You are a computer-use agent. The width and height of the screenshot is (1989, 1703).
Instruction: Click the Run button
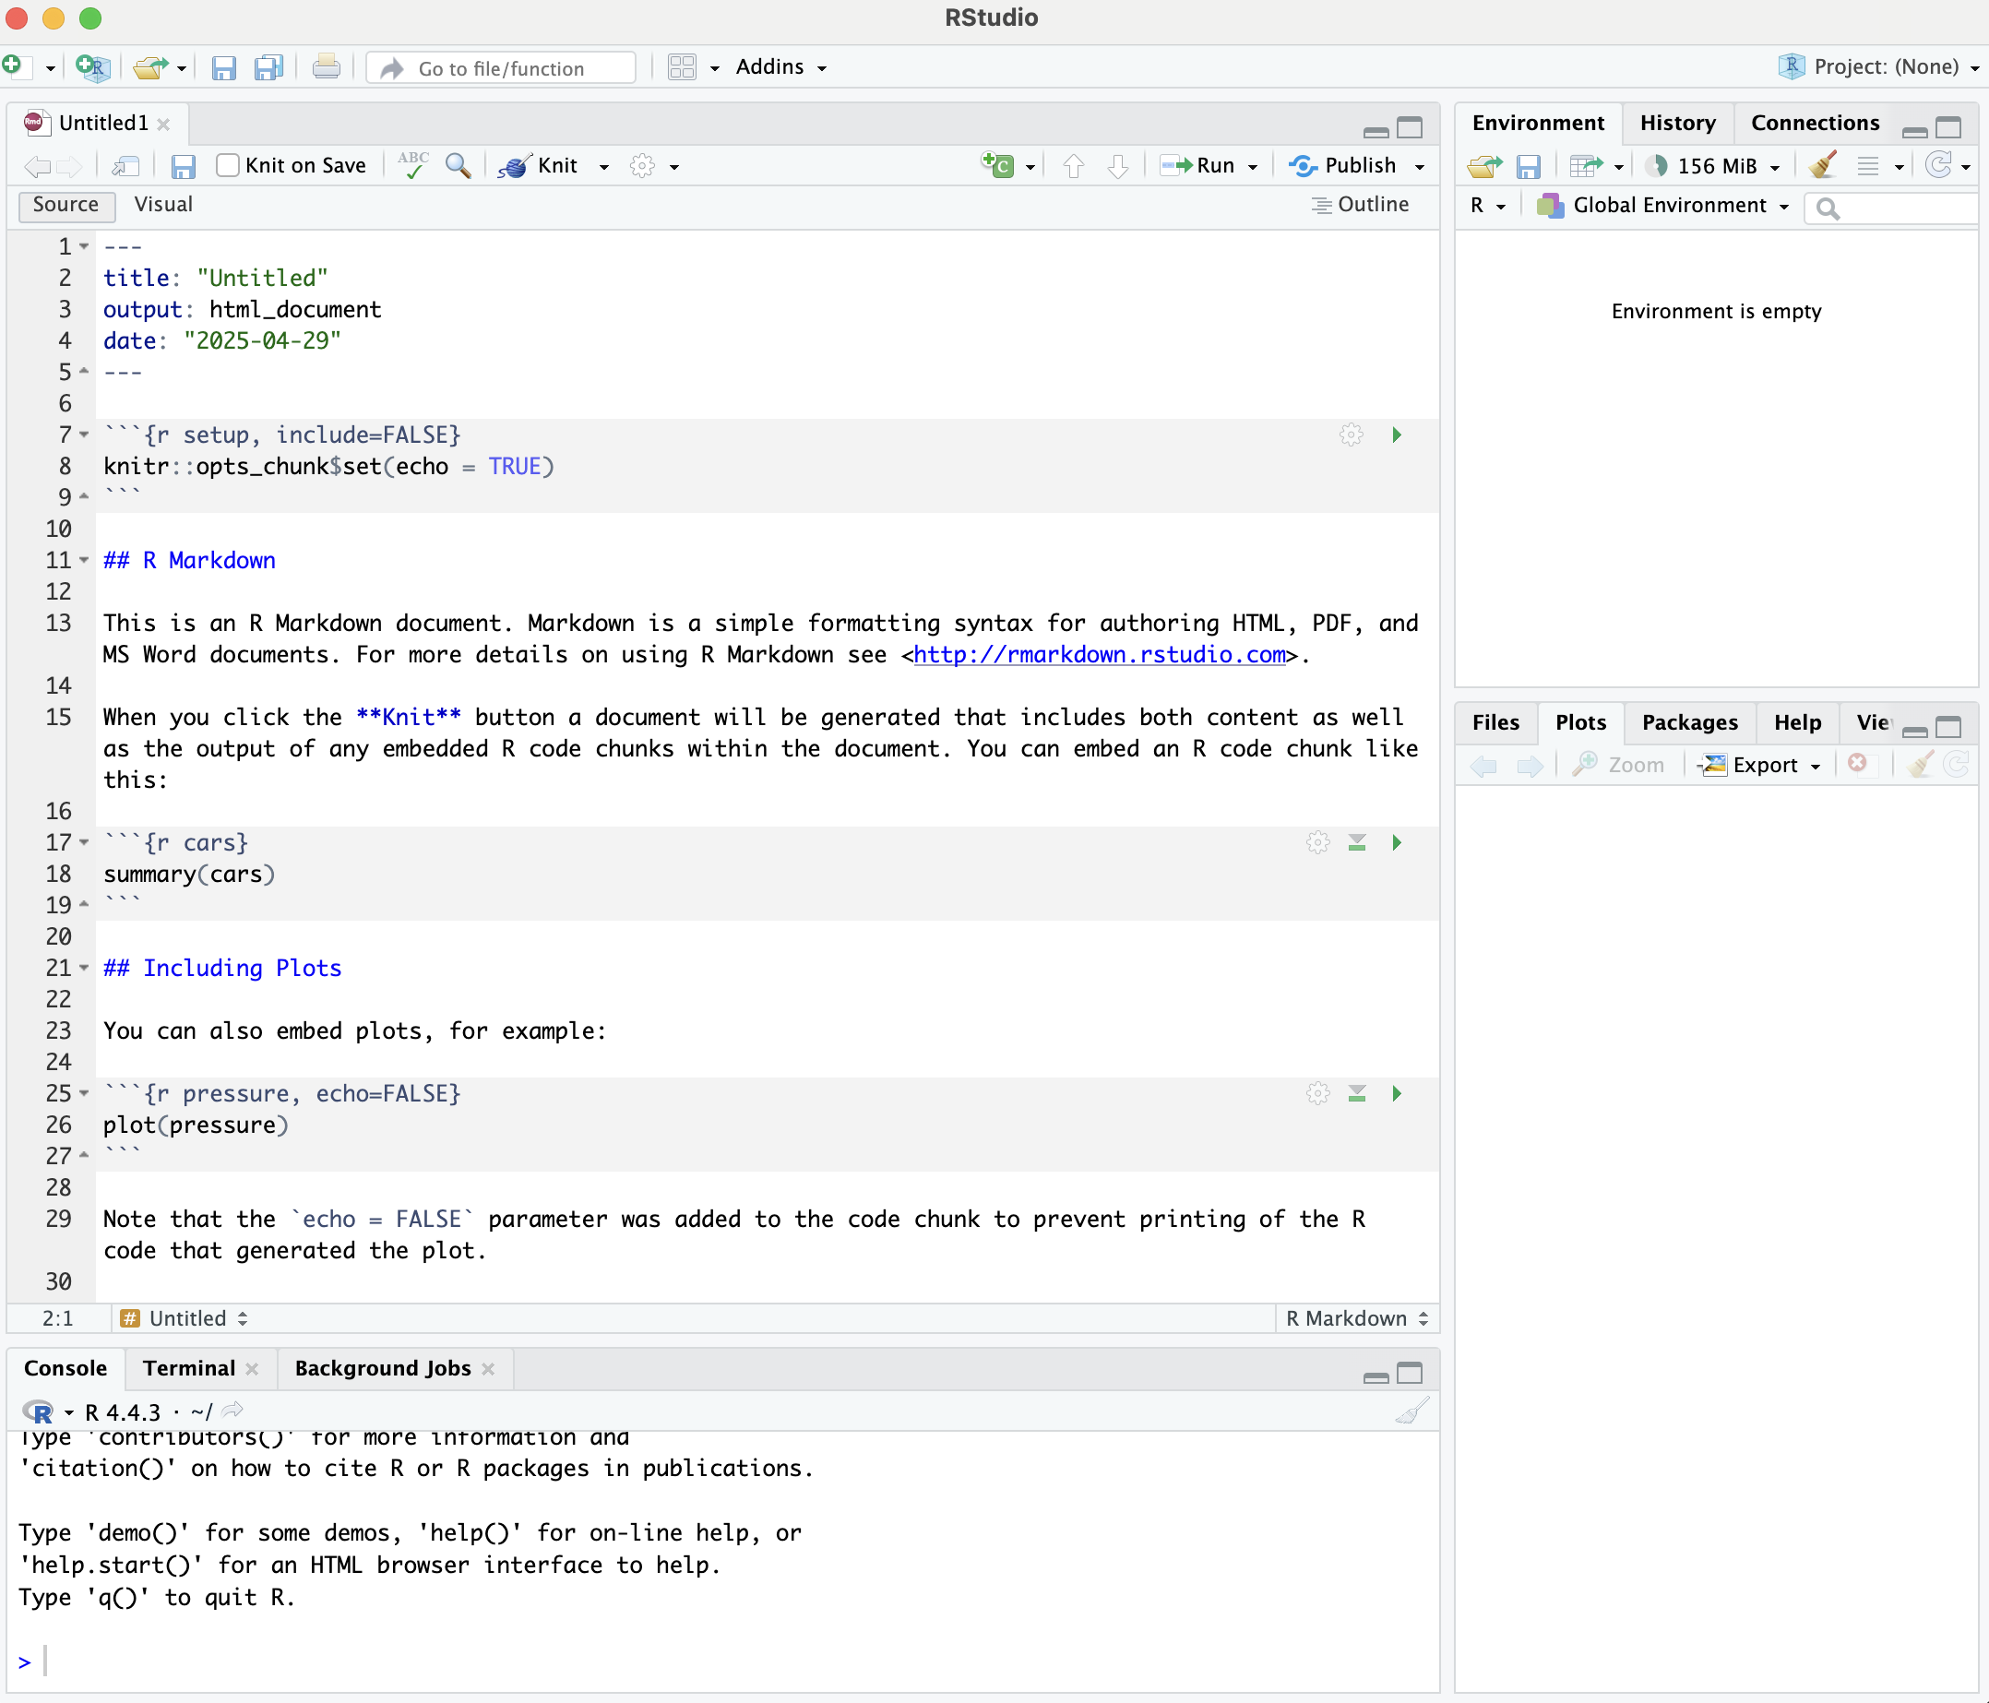click(1198, 166)
